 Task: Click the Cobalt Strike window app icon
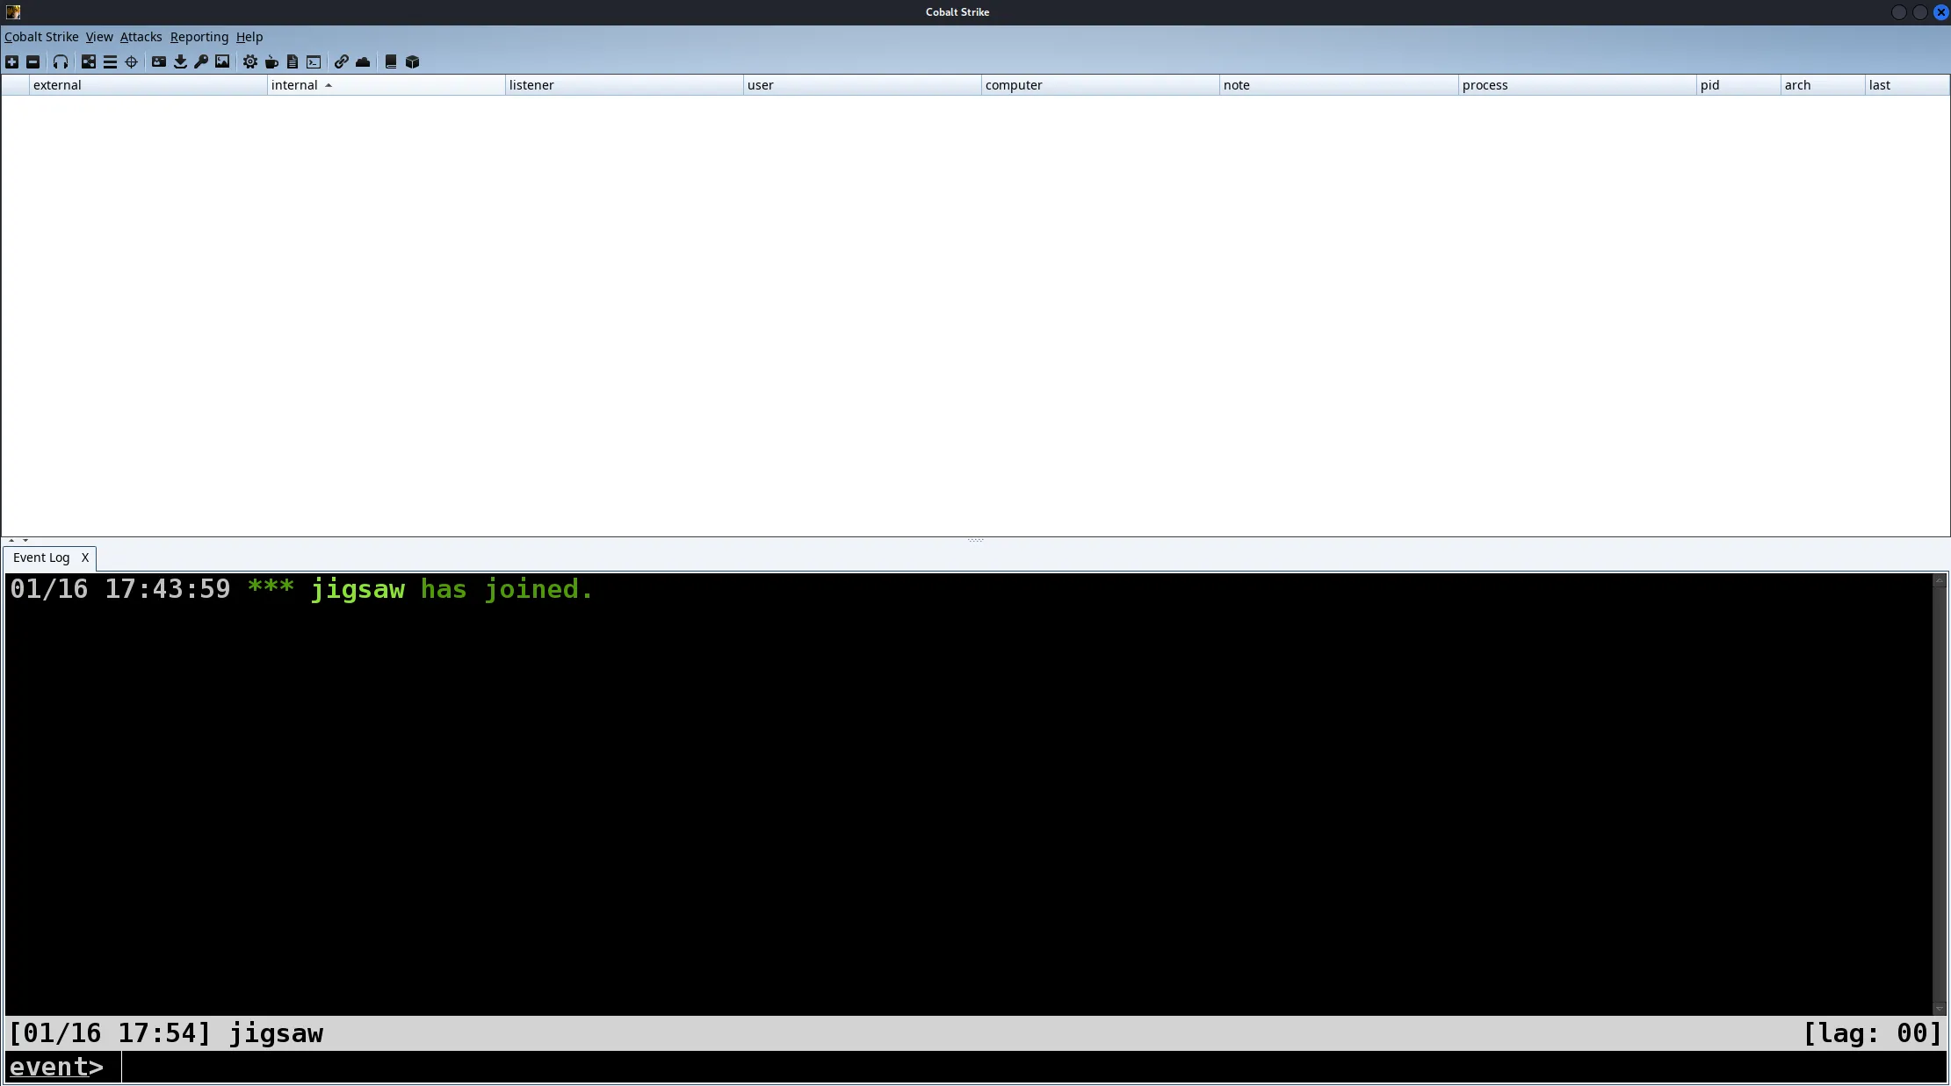pyautogui.click(x=13, y=12)
